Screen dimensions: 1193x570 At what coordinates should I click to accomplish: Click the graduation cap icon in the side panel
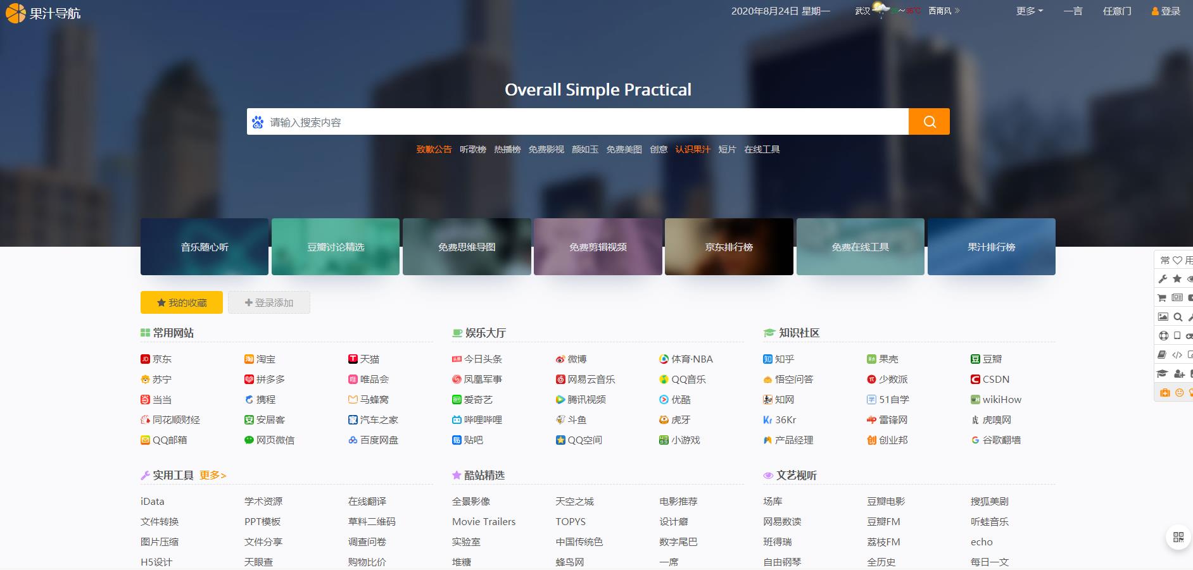pos(1163,373)
